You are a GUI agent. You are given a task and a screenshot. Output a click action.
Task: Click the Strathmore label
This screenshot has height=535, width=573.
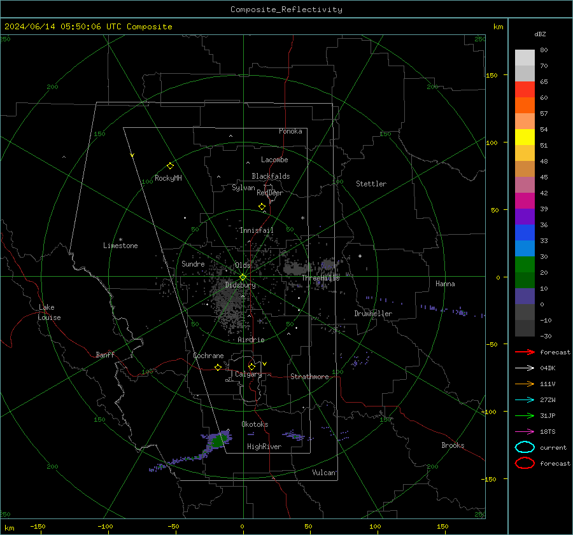click(309, 377)
